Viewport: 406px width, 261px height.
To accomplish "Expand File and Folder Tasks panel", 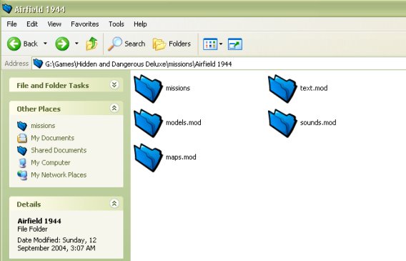I will tap(114, 84).
